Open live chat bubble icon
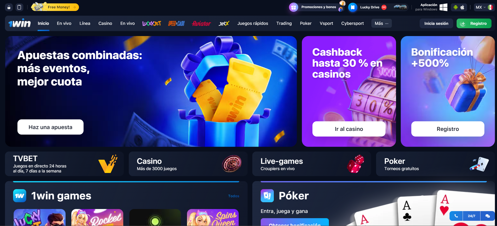Image resolution: width=497 pixels, height=226 pixels. (488, 216)
